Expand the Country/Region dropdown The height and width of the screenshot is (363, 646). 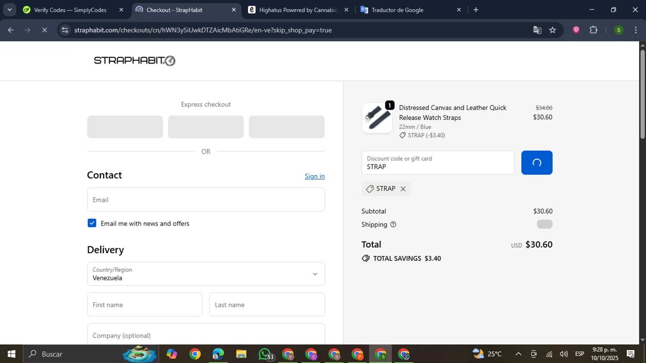pos(206,274)
